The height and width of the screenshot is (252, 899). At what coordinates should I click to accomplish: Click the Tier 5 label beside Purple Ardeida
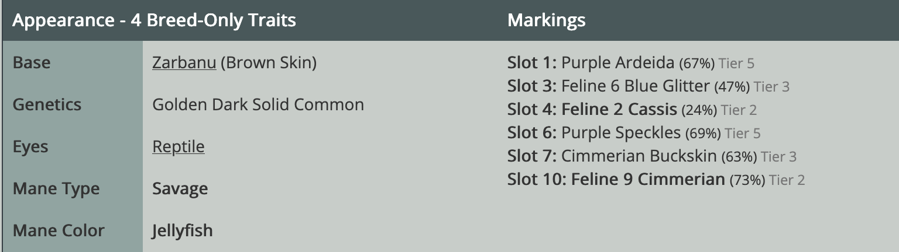[x=736, y=63]
